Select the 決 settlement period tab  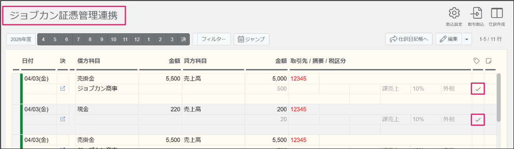(x=183, y=39)
